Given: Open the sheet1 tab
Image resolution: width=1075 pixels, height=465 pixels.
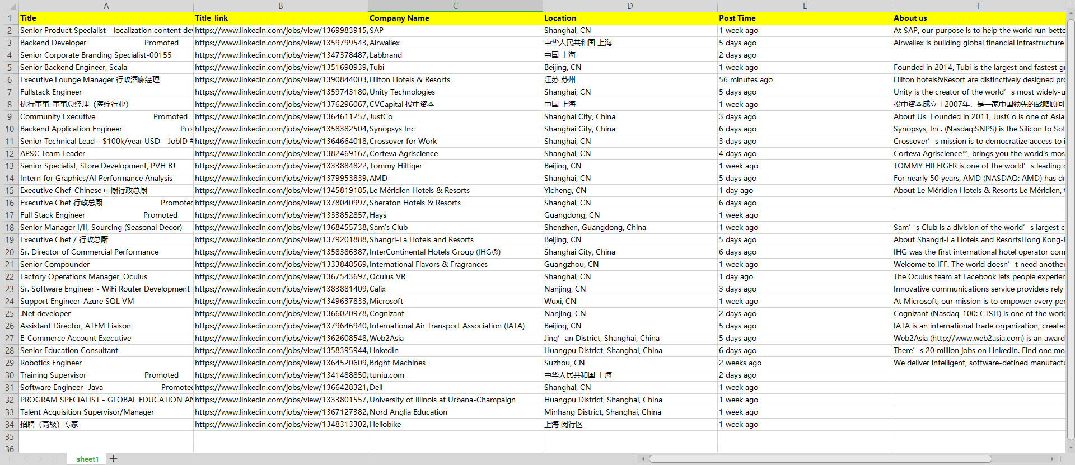Looking at the screenshot, I should click(x=87, y=459).
